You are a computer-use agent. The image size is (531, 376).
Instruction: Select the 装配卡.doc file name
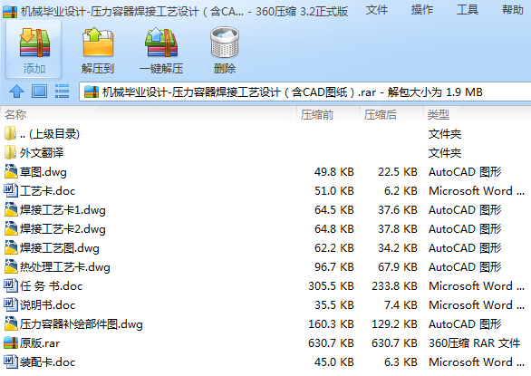pos(47,362)
